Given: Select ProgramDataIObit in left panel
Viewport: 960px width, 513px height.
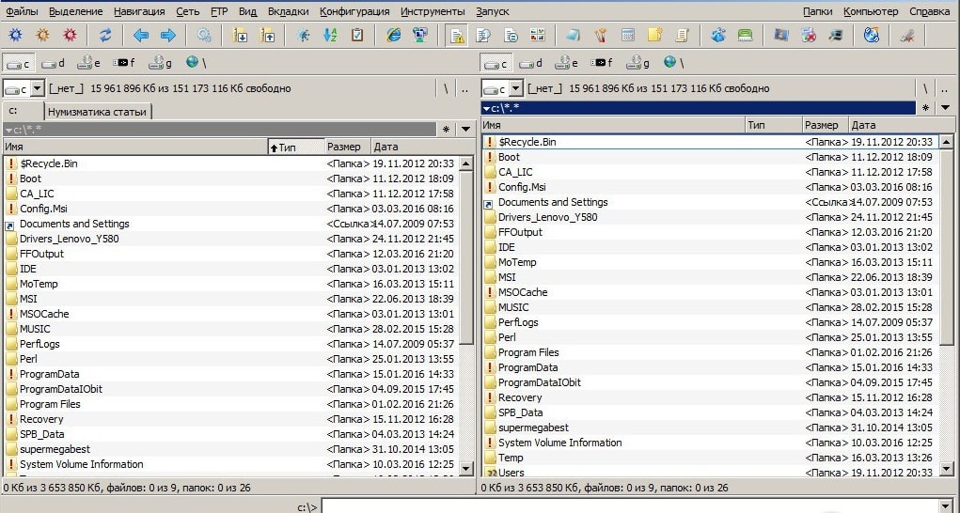Looking at the screenshot, I should coord(231,389).
